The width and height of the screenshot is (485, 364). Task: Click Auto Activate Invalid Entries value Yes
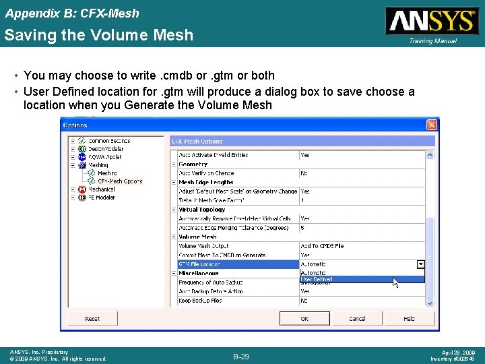point(362,155)
